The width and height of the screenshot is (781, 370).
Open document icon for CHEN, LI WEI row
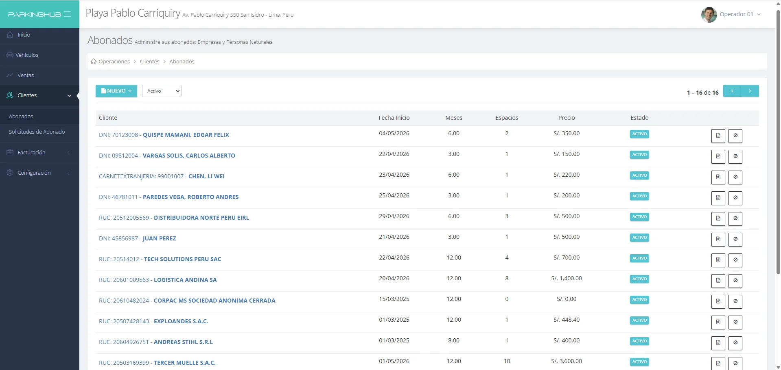pyautogui.click(x=718, y=177)
